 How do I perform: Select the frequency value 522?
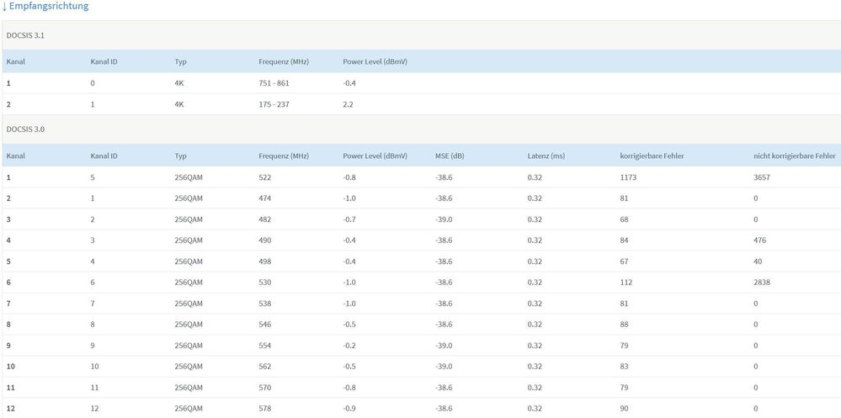pos(265,177)
